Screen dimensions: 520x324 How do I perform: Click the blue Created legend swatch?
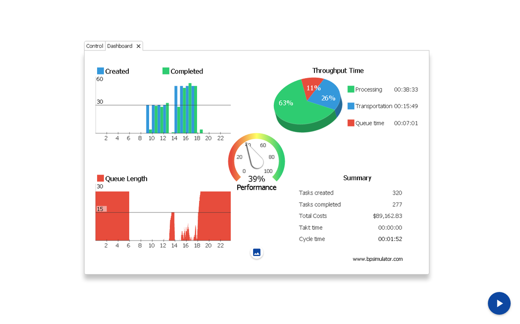(x=101, y=71)
